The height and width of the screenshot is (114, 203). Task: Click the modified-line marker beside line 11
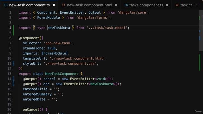pyautogui.click(x=13, y=64)
